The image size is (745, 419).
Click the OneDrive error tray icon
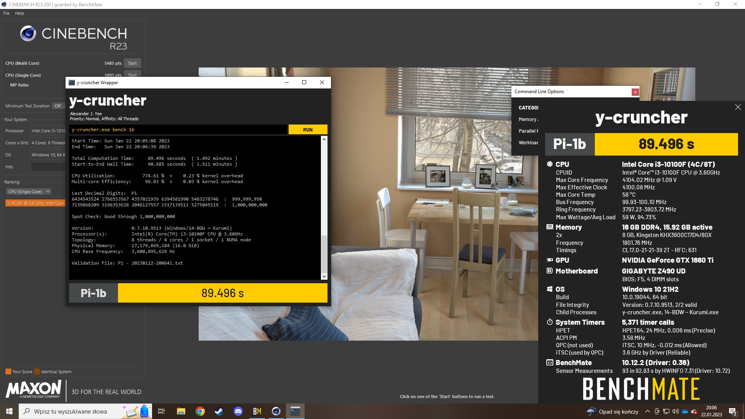[694, 411]
